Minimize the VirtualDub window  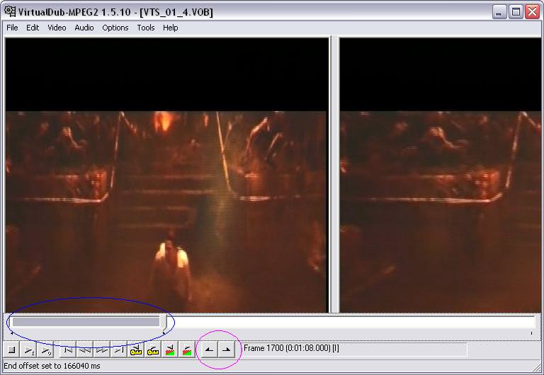coord(499,12)
